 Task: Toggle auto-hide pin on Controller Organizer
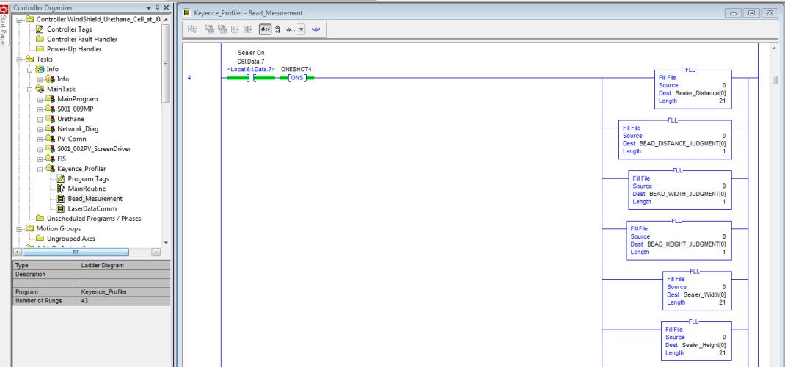pos(157,7)
